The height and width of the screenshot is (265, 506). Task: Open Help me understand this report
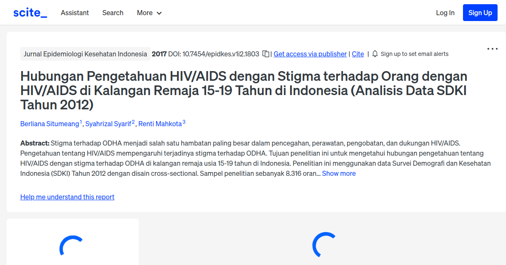click(67, 197)
